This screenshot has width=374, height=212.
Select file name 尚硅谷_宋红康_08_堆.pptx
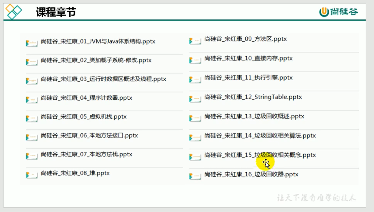(75, 173)
